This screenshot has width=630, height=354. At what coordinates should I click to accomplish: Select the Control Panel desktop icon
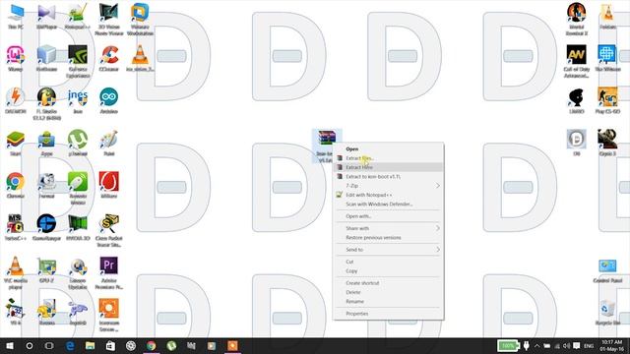607,271
